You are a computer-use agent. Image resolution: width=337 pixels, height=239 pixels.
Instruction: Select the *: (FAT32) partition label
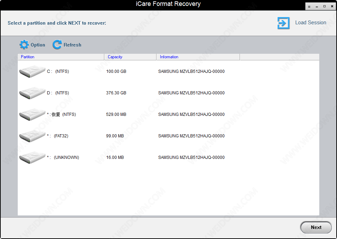(58, 136)
